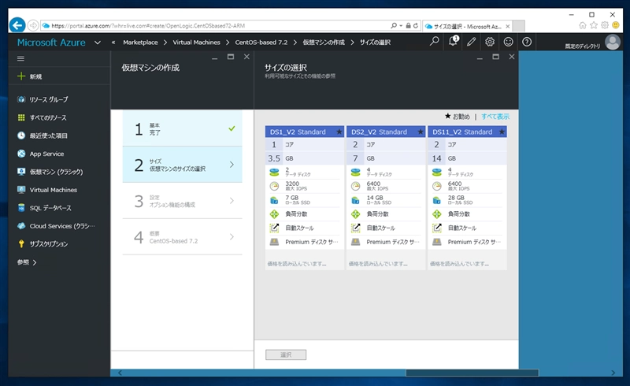
Task: Click the browser forward arrow button
Action: (x=33, y=25)
